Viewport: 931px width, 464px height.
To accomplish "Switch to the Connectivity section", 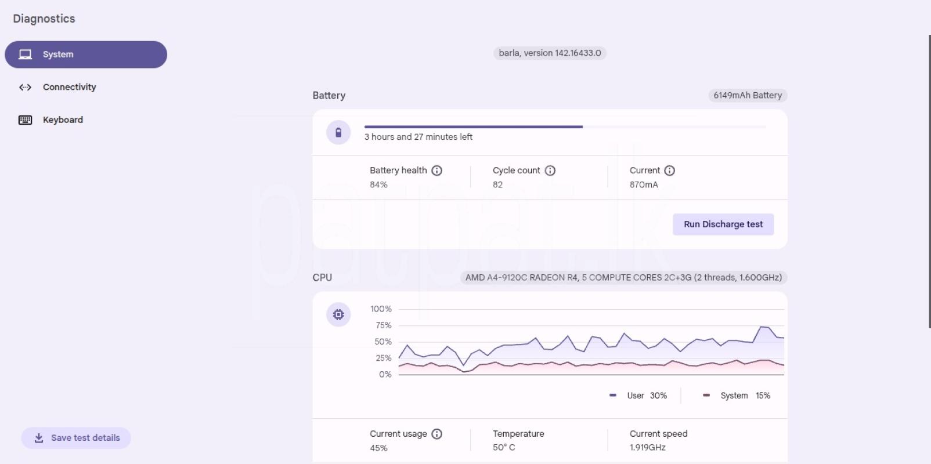I will coord(69,87).
